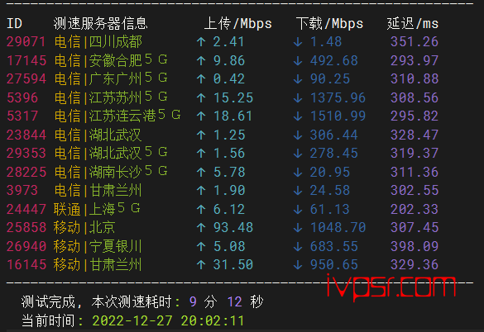Click the 移动|北京 server entry
Image resolution: width=484 pixels, height=332 pixels.
click(x=84, y=228)
